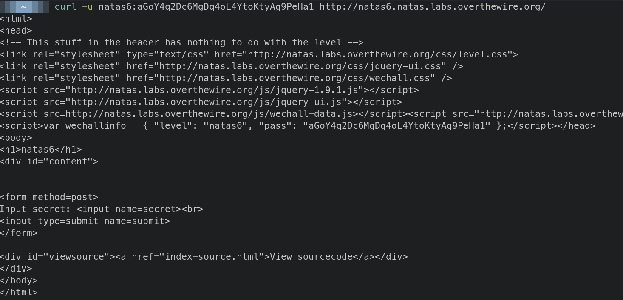Click the natas6.natas.labs.overthewire.org URL in the command
The height and width of the screenshot is (300, 623).
click(x=432, y=7)
